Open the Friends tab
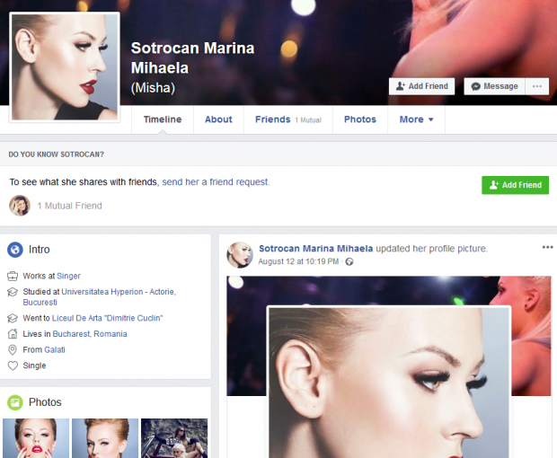 [x=272, y=119]
